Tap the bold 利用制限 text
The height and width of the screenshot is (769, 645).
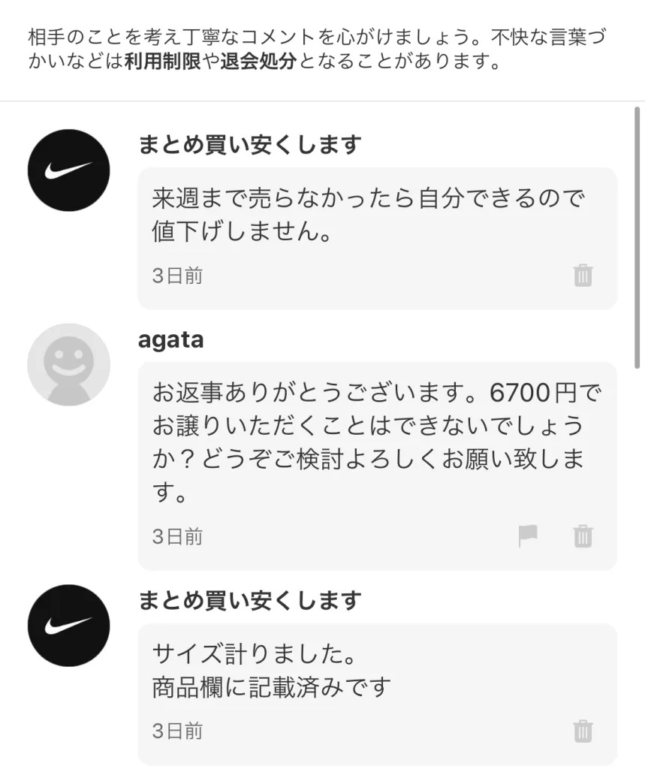[162, 62]
